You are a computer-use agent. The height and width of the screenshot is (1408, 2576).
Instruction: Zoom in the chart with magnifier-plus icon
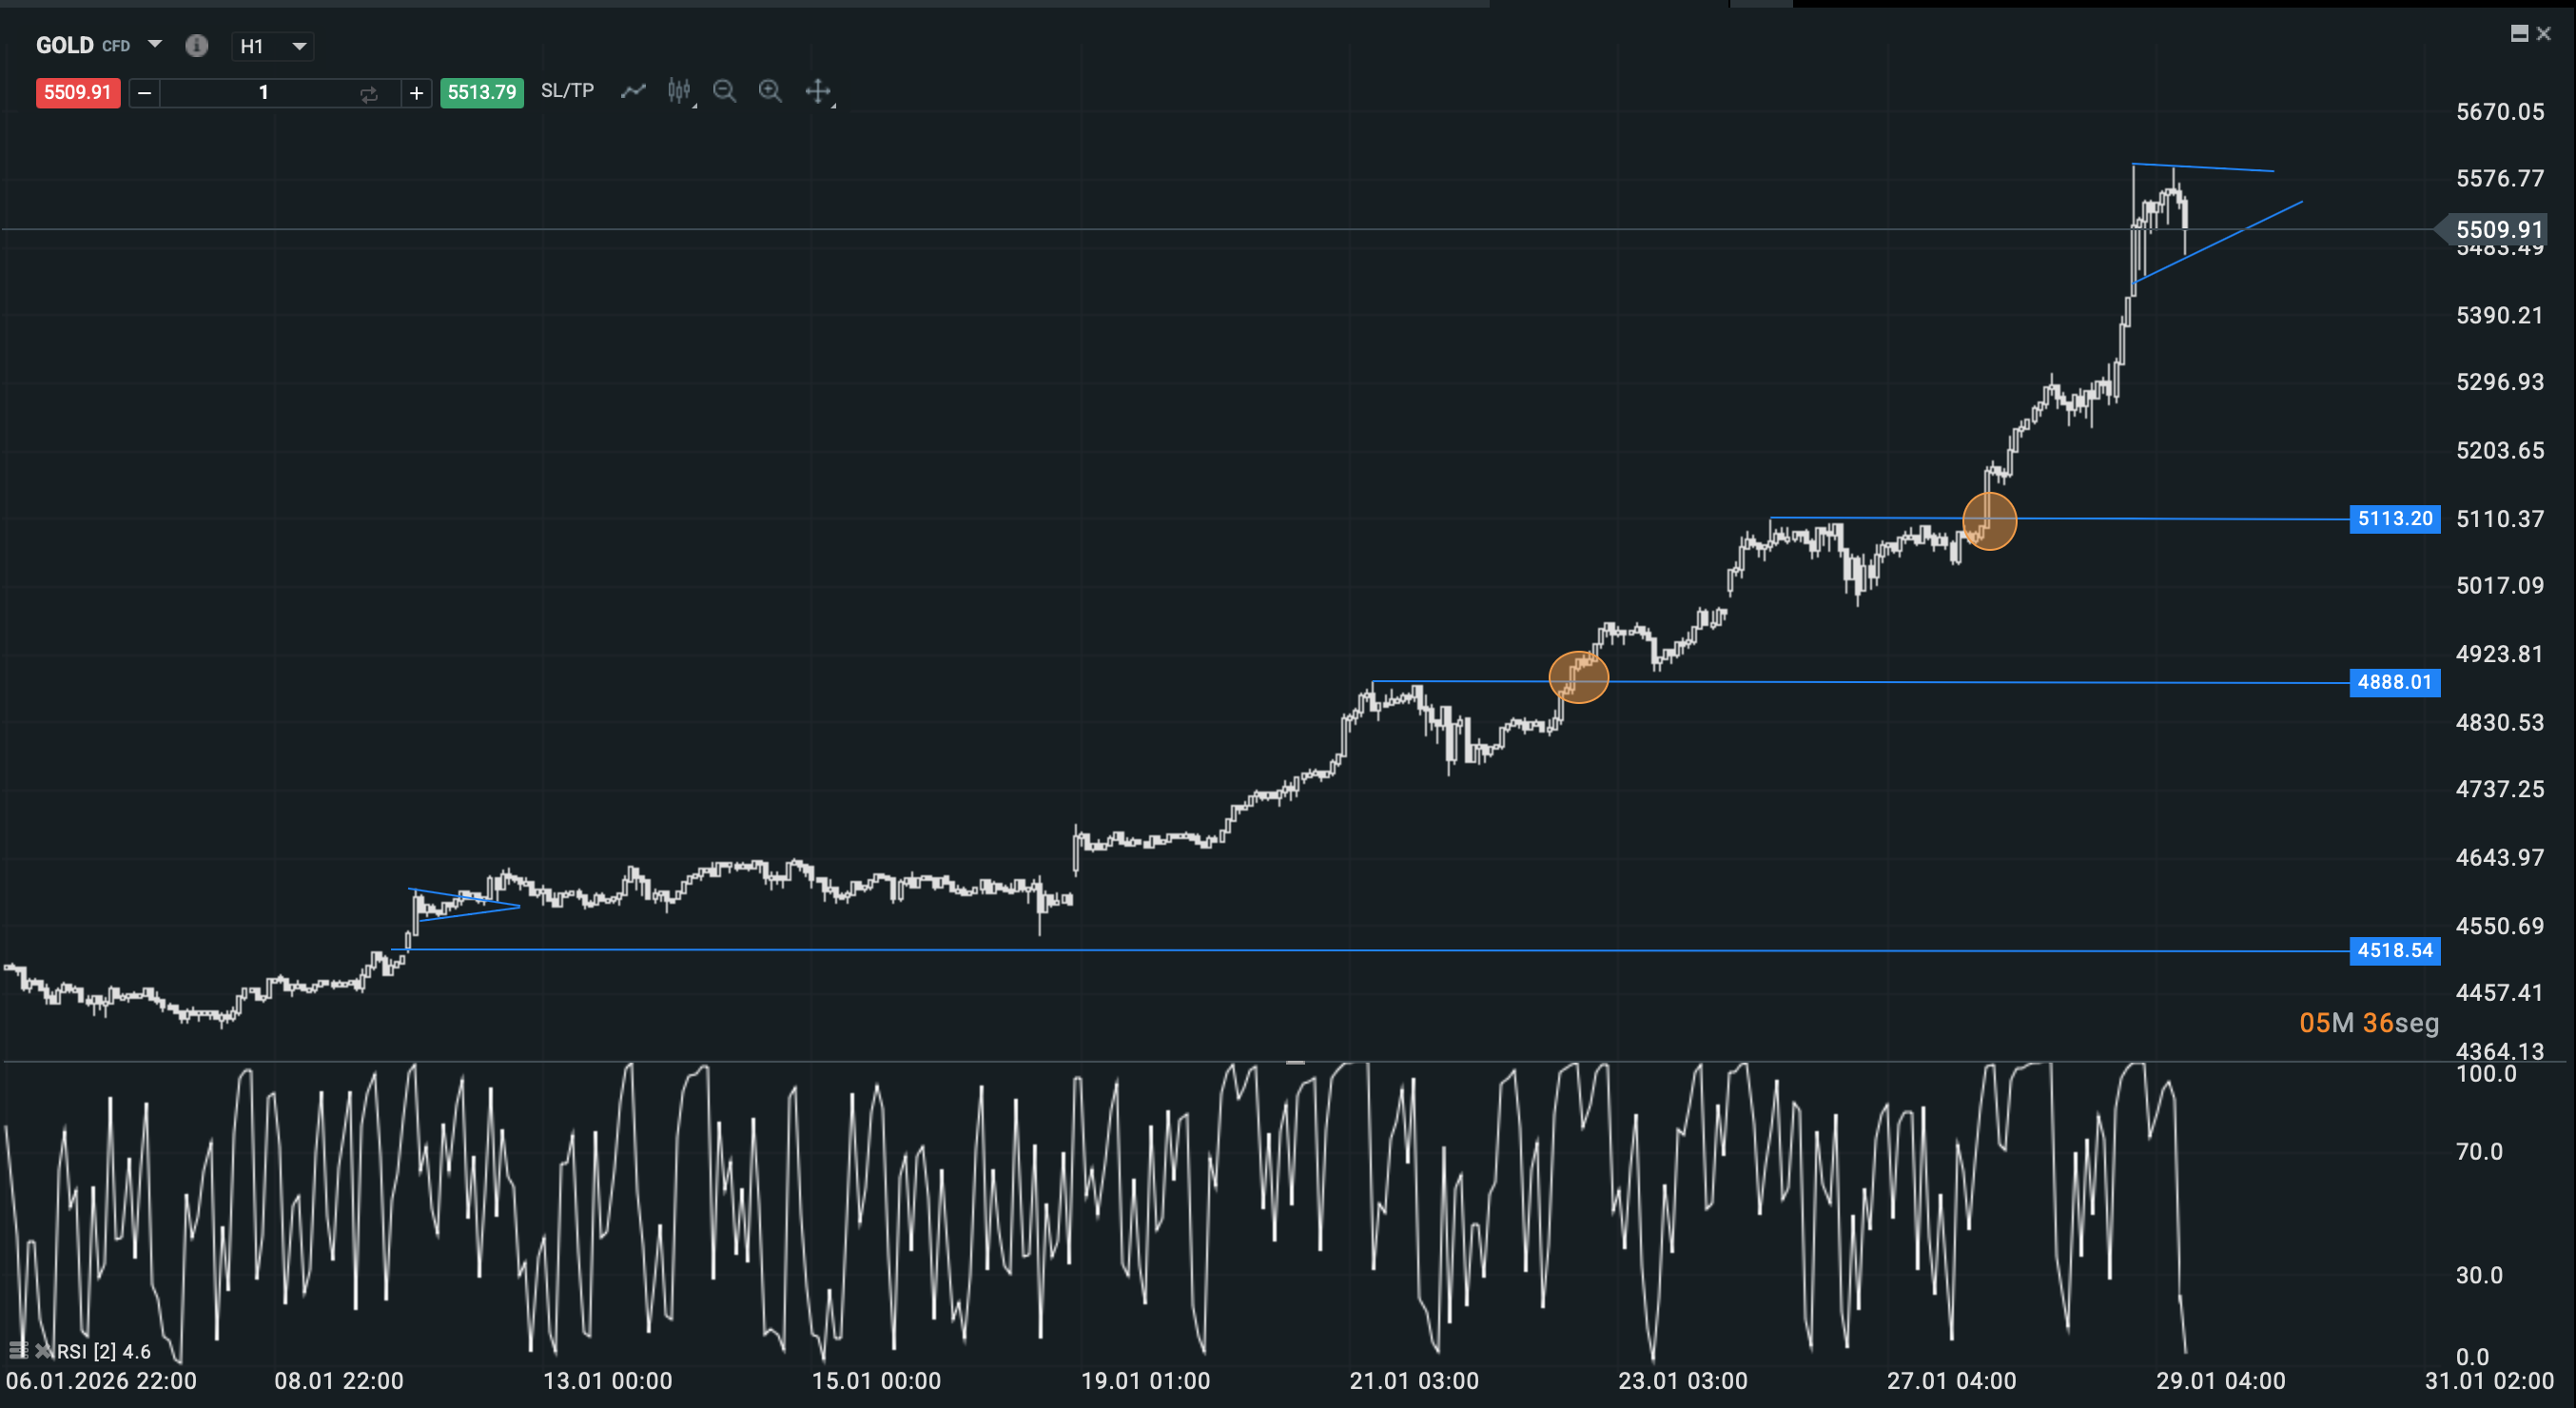(x=770, y=91)
